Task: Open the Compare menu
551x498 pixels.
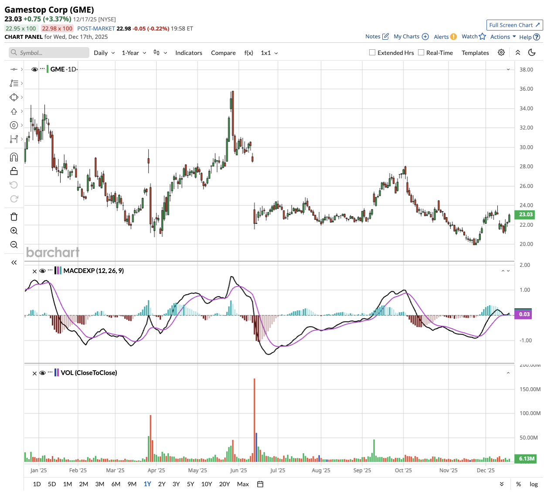Action: pos(223,53)
